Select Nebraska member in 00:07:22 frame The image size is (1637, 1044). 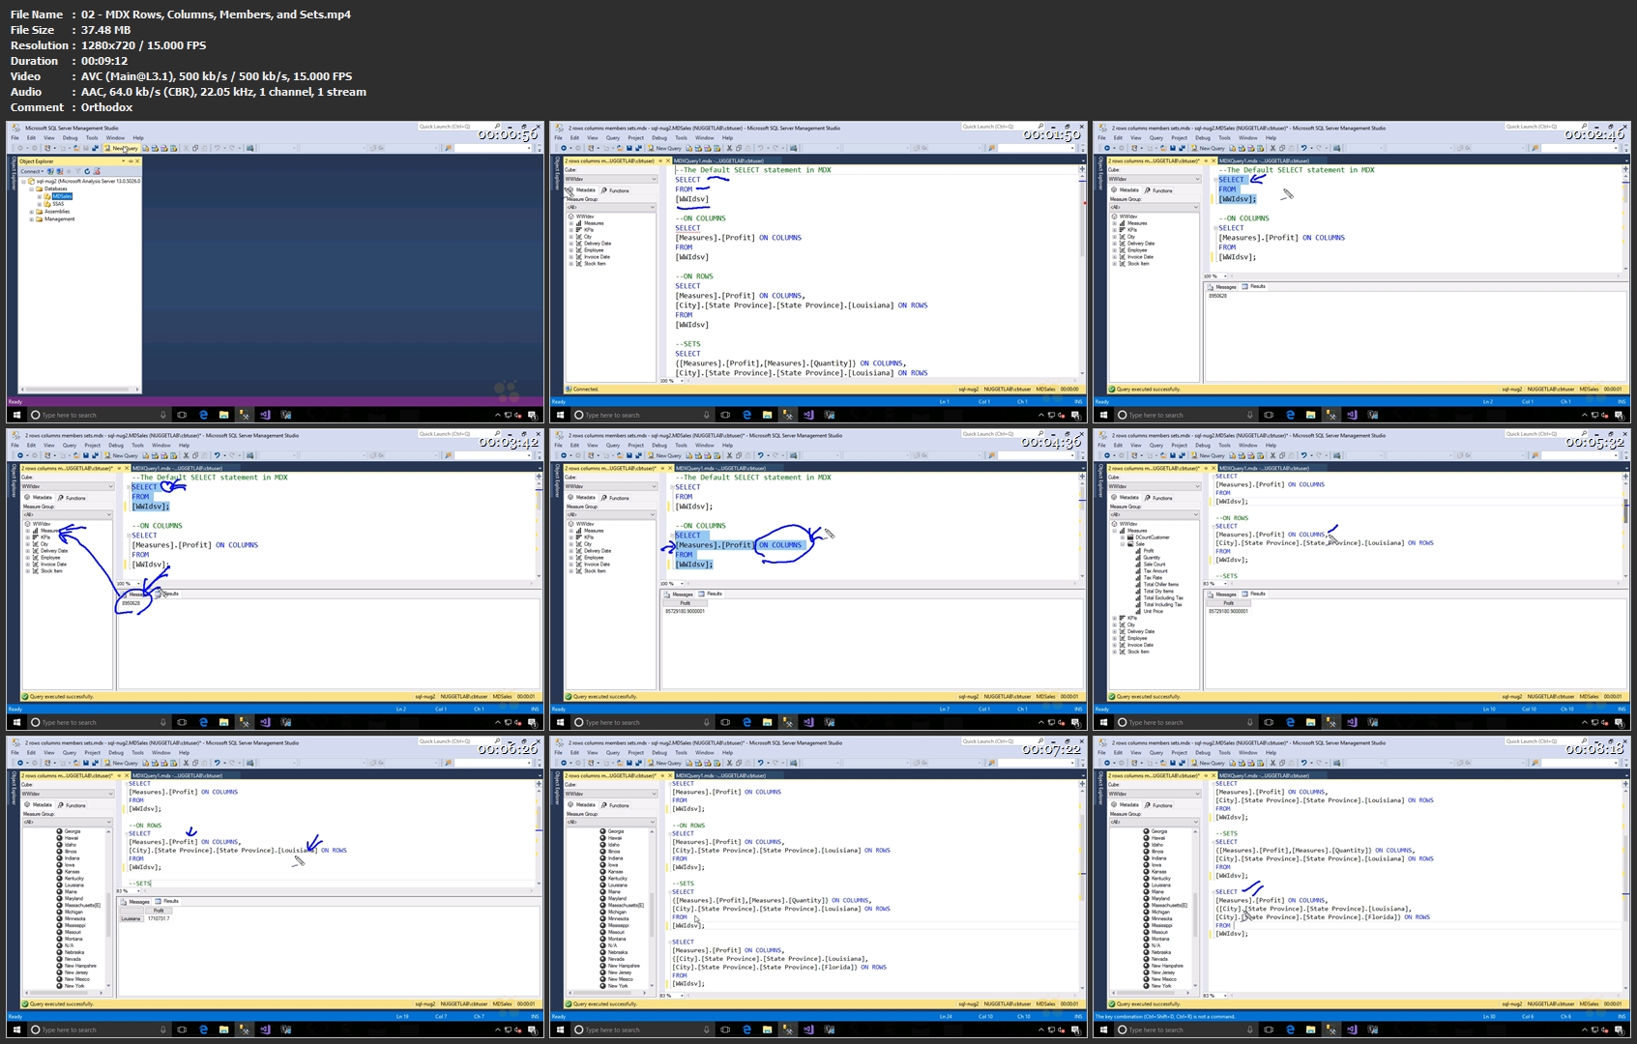pos(619,953)
